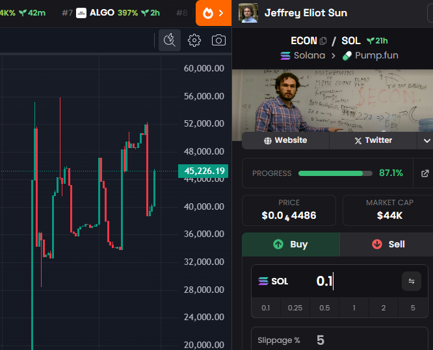Open the bonding progress external link icon

pos(425,173)
